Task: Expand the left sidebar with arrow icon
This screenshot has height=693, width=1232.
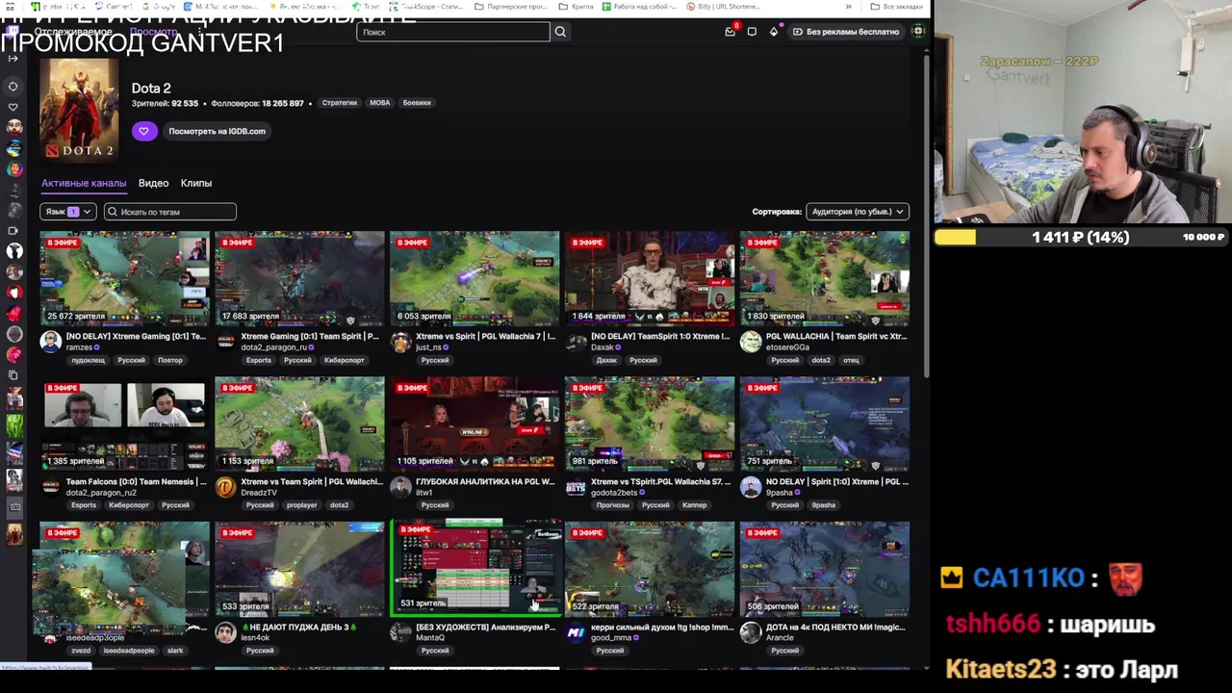Action: point(13,59)
